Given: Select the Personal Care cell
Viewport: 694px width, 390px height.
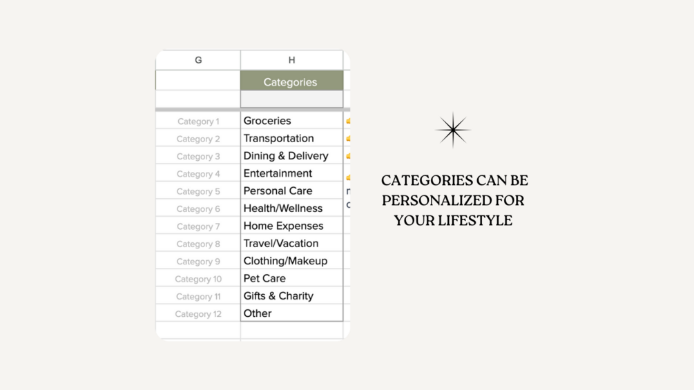Looking at the screenshot, I should point(291,191).
